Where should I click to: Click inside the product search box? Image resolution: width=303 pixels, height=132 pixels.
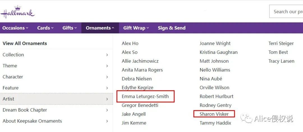tap(286, 11)
